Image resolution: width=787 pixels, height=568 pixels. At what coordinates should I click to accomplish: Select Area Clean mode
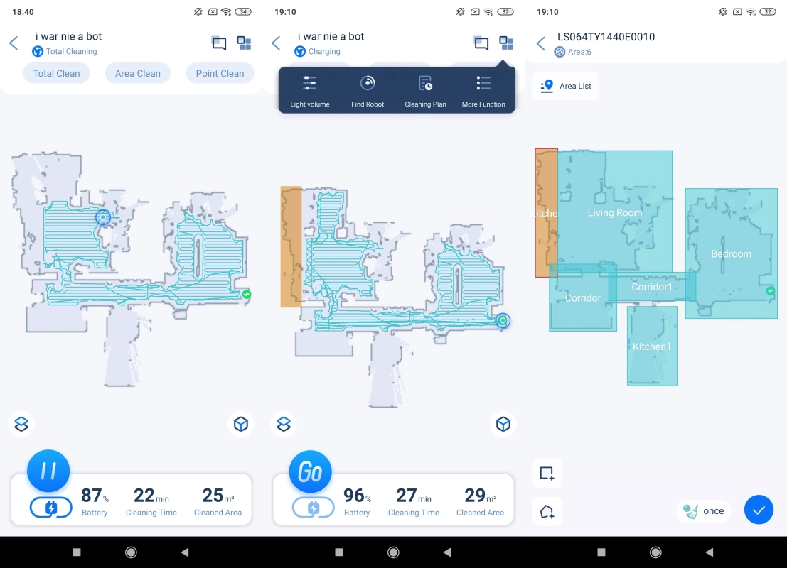[137, 73]
